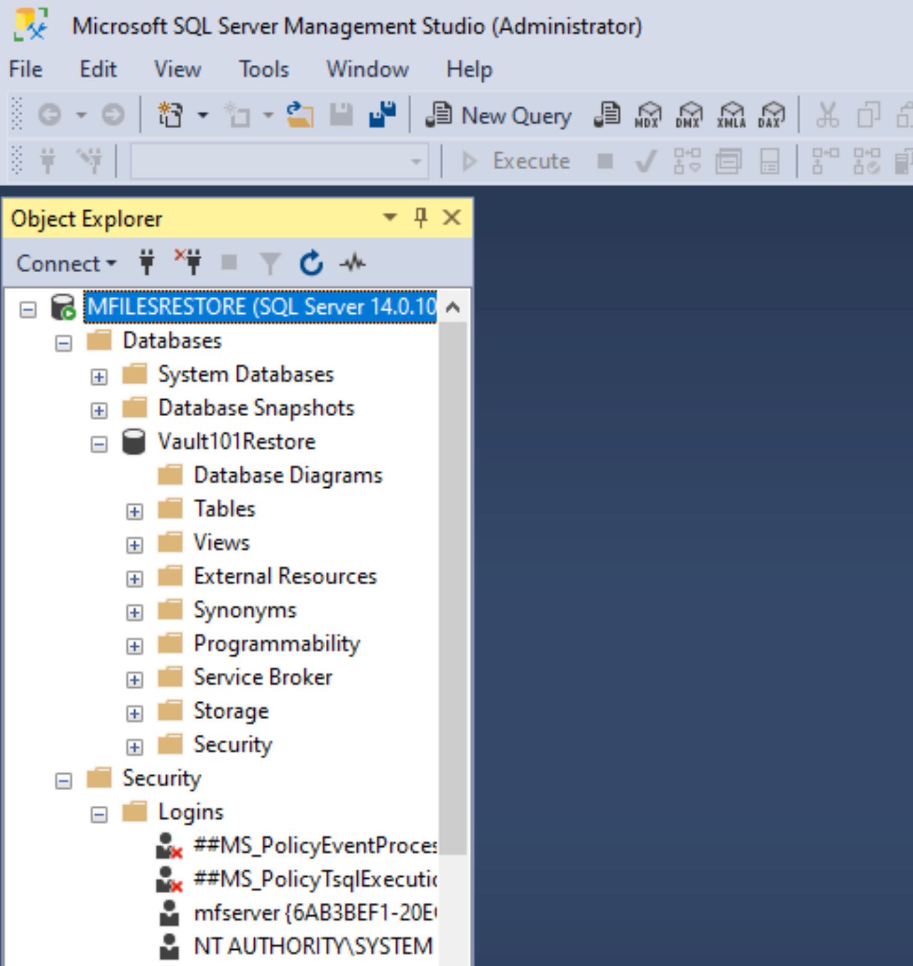Image resolution: width=913 pixels, height=966 pixels.
Task: Open the Tools menu
Action: click(264, 69)
